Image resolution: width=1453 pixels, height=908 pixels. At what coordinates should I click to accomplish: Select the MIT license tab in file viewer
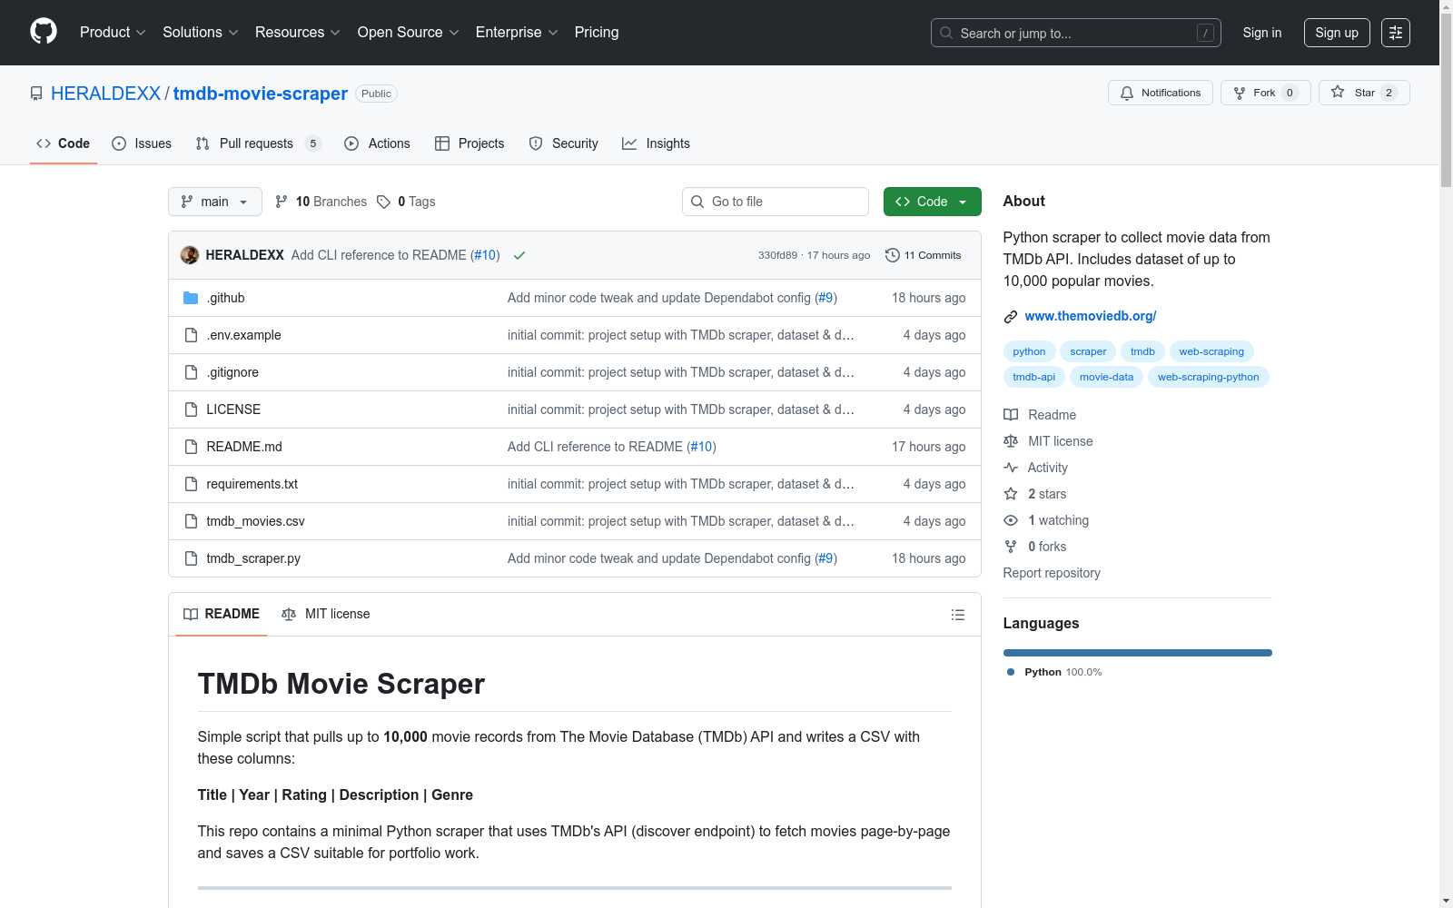click(326, 615)
